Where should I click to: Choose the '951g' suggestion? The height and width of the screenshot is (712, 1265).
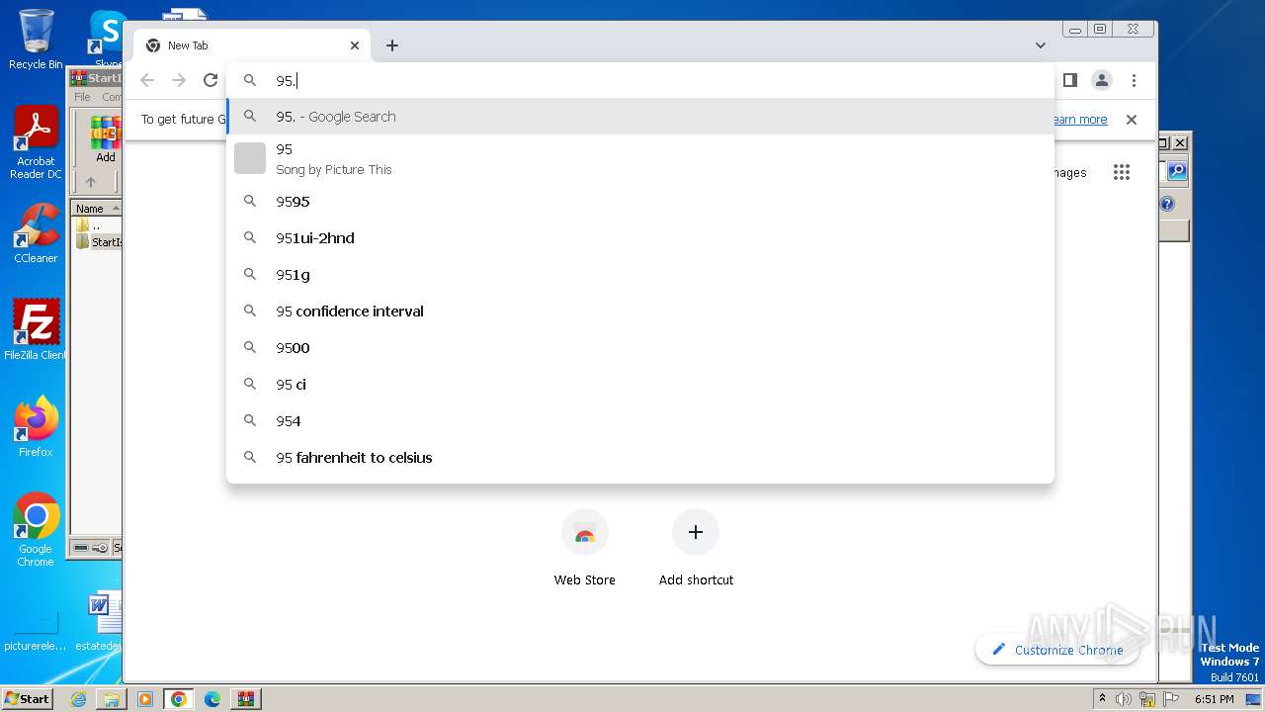pos(640,275)
